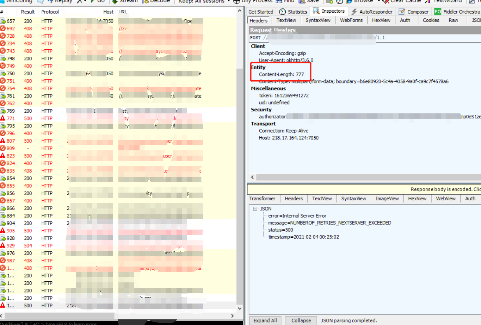The image size is (481, 325).
Task: Open TextWizard from the toolbar
Action: (x=445, y=1)
